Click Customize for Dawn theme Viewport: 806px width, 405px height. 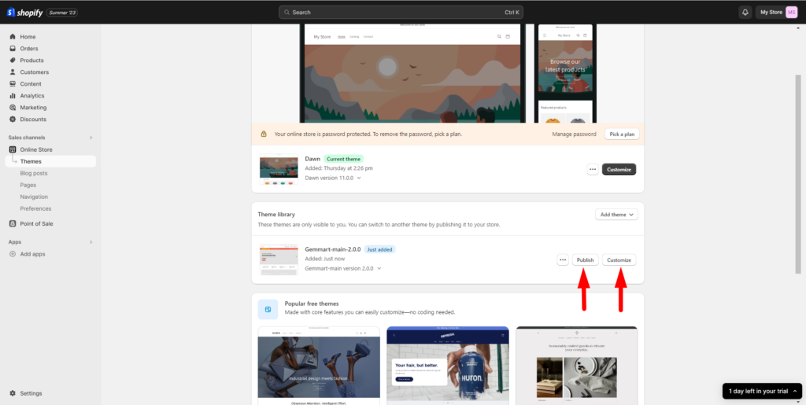619,169
